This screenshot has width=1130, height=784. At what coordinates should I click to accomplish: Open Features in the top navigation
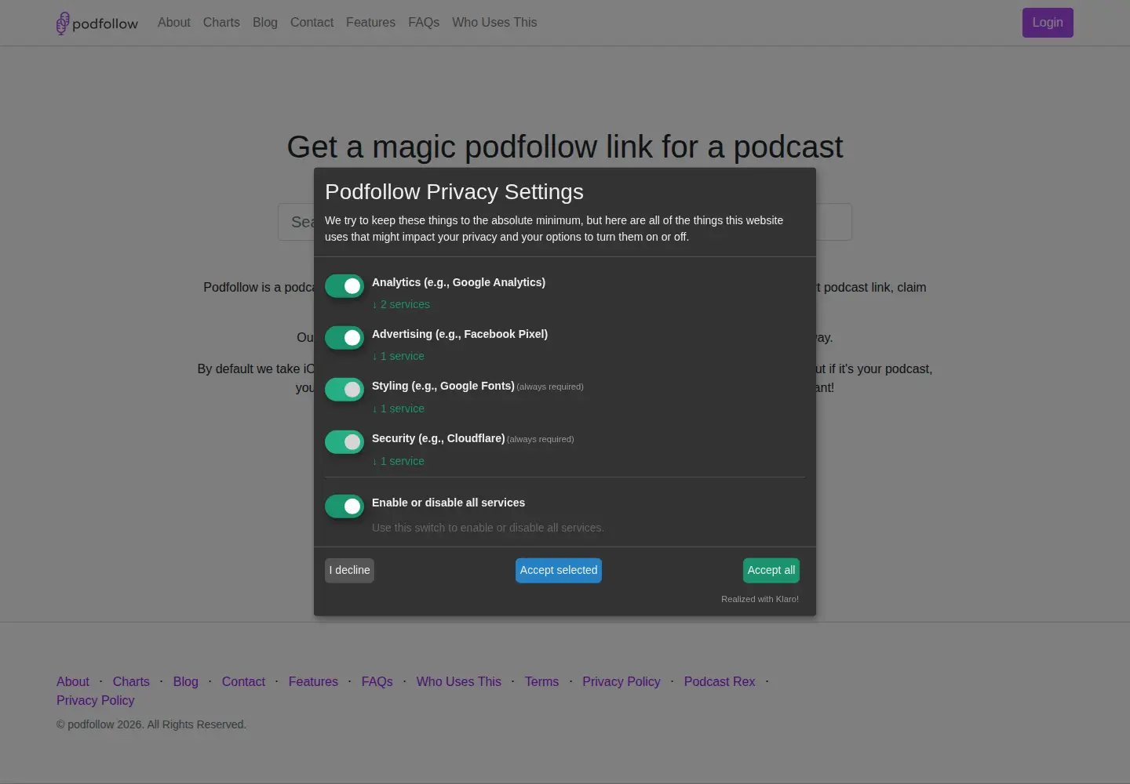(370, 23)
